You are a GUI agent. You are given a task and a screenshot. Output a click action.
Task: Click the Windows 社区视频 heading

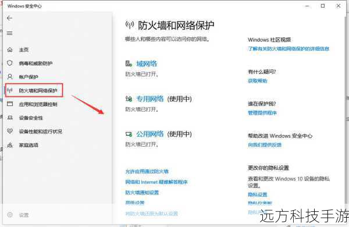pyautogui.click(x=269, y=40)
